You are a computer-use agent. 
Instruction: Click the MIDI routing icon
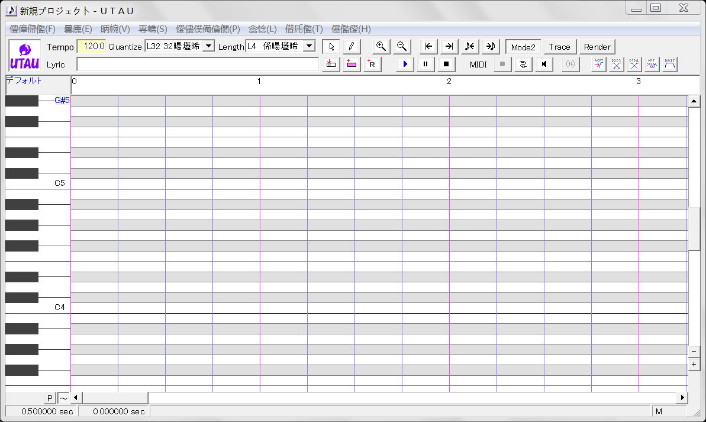(x=523, y=64)
